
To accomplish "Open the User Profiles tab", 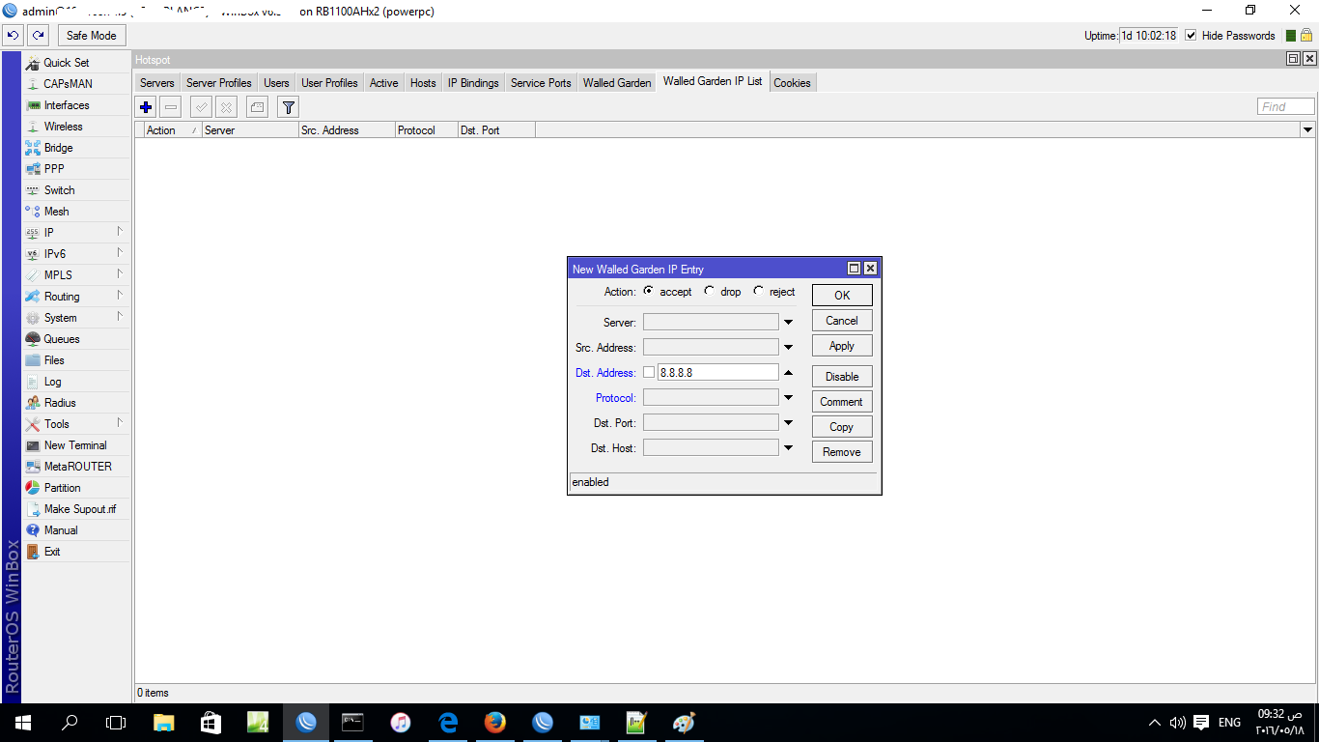I will pos(329,83).
